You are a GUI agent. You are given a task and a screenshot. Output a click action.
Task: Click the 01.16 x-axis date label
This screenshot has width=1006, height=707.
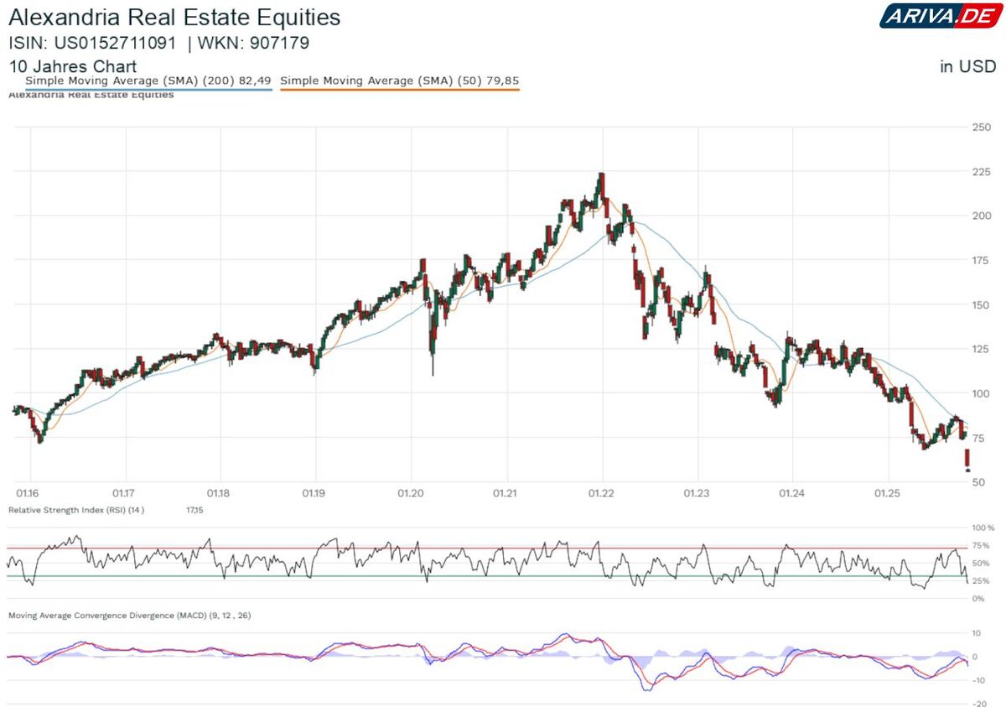[29, 494]
